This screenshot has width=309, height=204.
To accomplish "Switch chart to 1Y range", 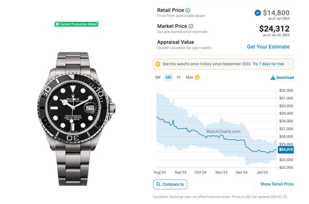I will click(179, 77).
